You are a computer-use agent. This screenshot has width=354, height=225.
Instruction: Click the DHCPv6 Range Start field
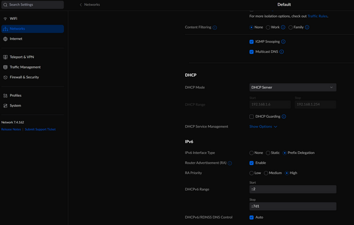point(293,190)
